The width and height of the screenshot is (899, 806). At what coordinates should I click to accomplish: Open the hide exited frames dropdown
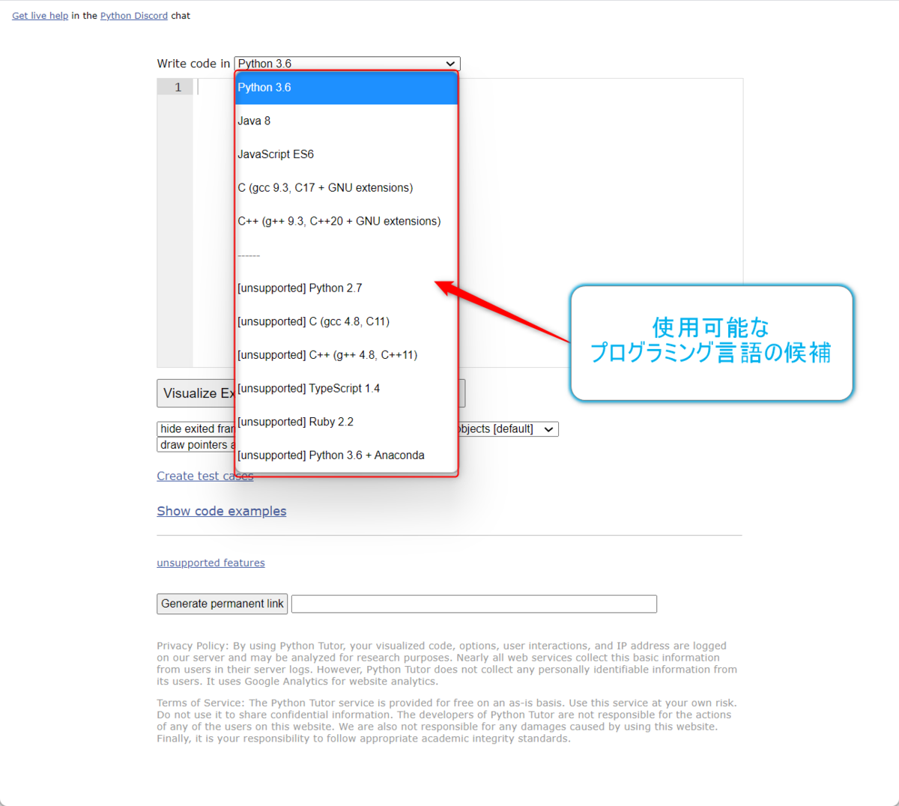coord(196,429)
